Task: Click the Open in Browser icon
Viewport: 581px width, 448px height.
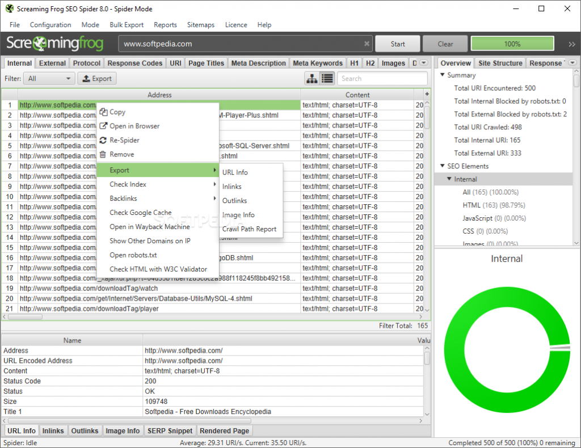Action: 103,126
